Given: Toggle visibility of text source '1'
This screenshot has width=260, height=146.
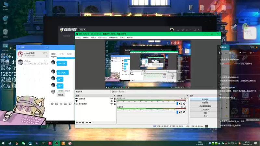Looking at the screenshot, I should pyautogui.click(x=111, y=101).
